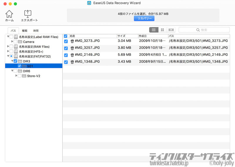Viewport: 235px width, 167px height.
Task: Click trash icon beside #MG_3257.JPG
Action: click(x=72, y=48)
